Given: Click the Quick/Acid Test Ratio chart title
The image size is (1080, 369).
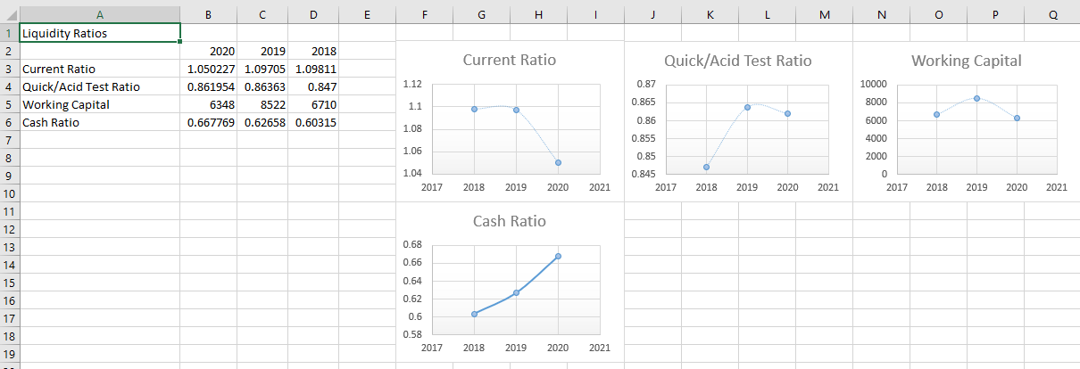Looking at the screenshot, I should (738, 61).
